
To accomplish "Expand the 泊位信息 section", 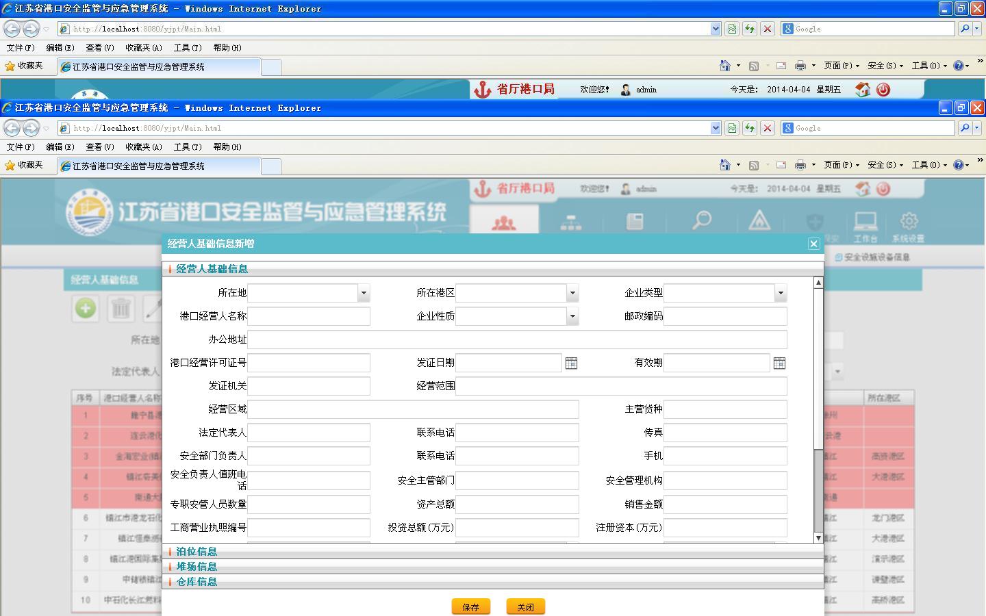I will coord(197,552).
